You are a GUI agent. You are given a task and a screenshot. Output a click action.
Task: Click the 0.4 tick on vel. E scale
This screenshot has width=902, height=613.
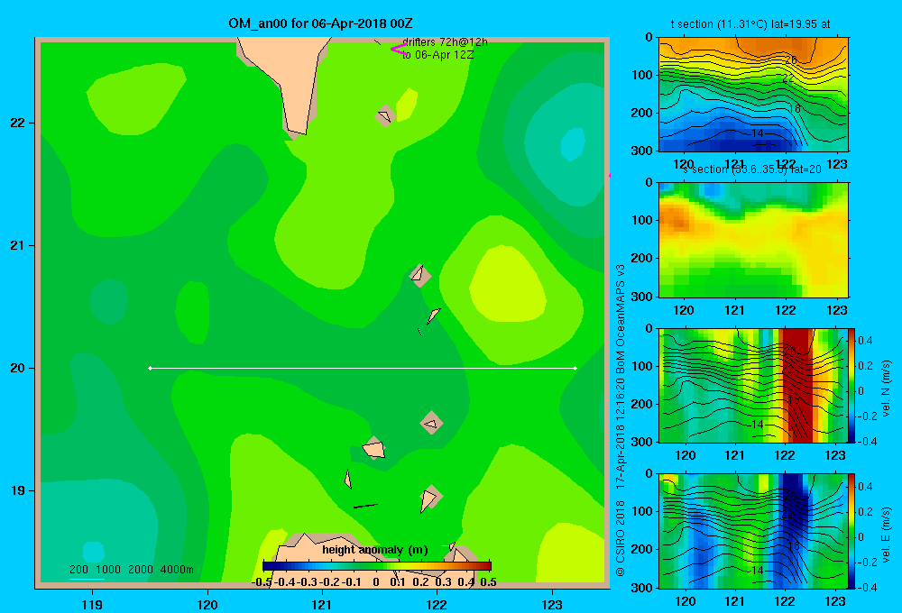coord(865,487)
